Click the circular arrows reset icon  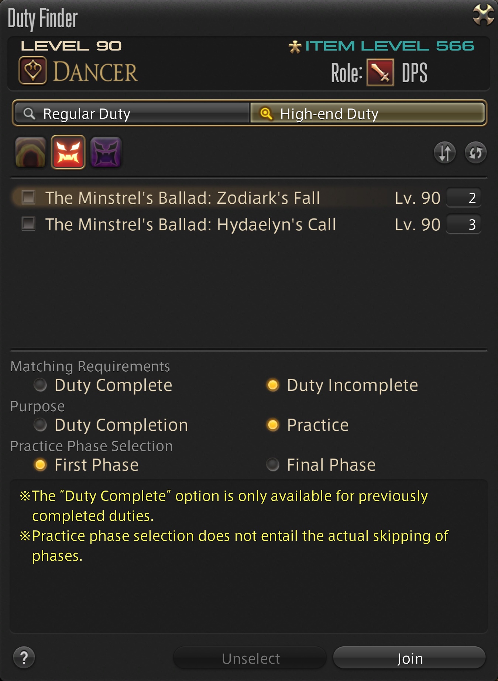[x=475, y=152]
